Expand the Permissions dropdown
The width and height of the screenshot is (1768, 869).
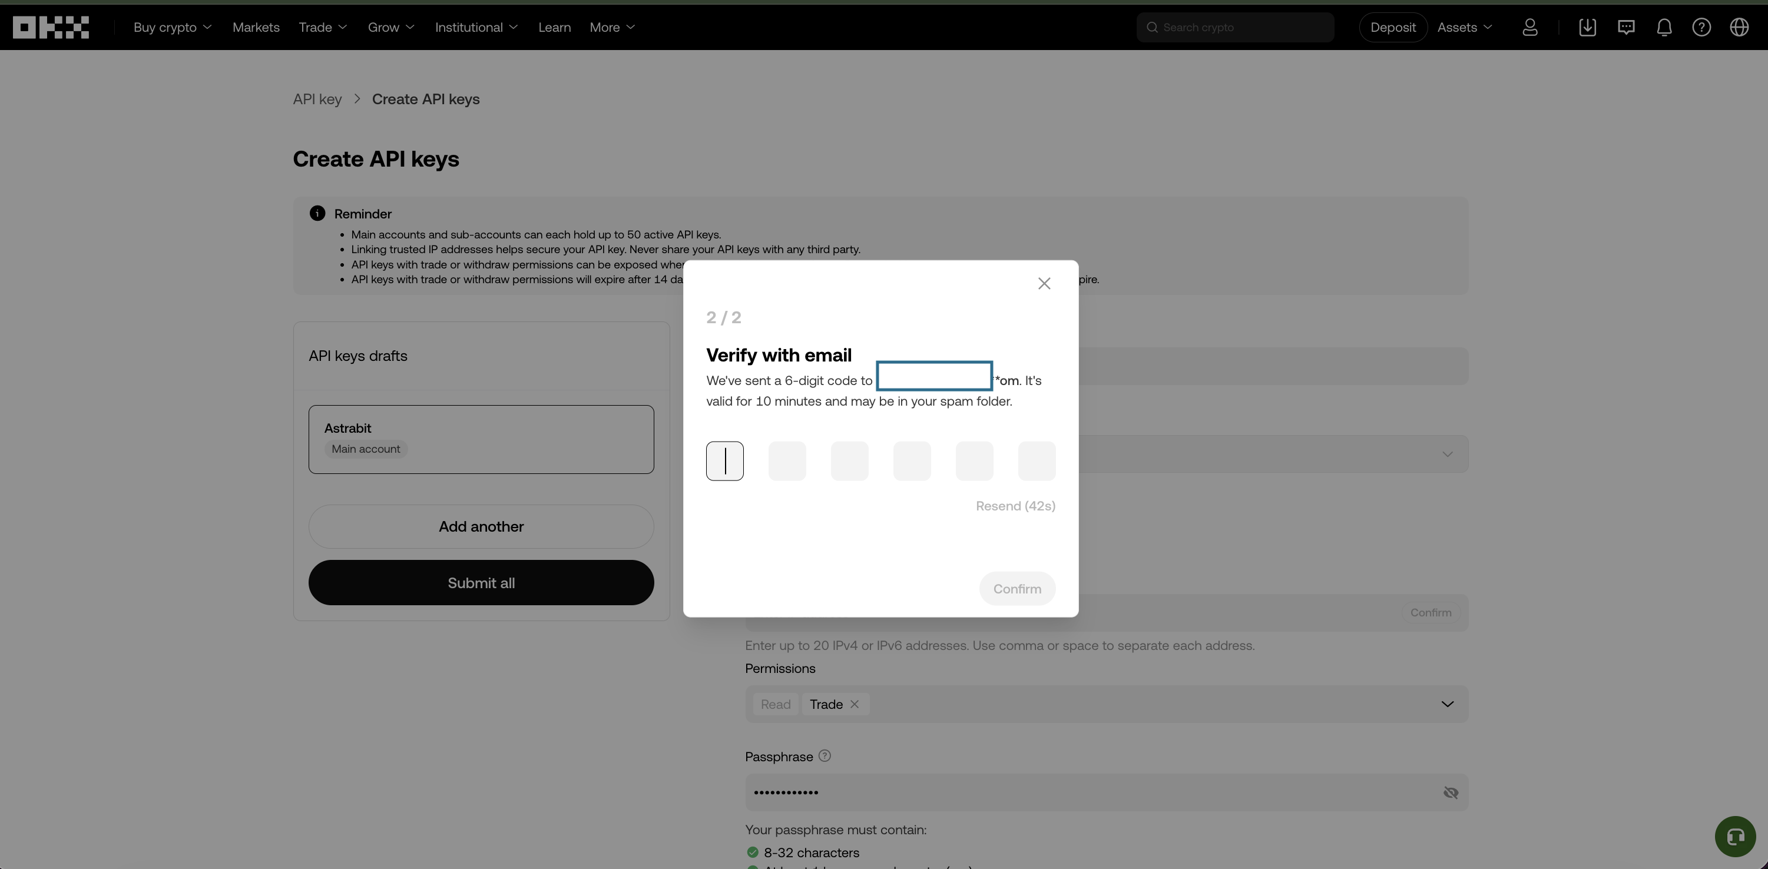click(1447, 704)
